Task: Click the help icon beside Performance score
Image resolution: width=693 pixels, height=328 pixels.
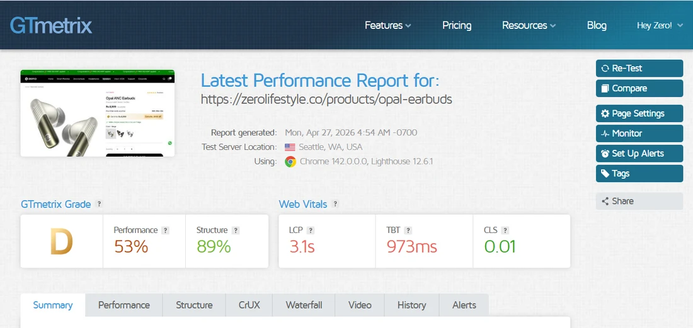Action: coord(165,230)
